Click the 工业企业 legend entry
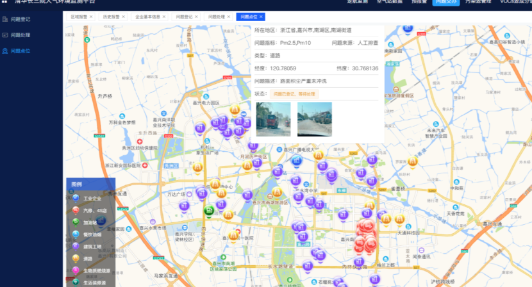Image resolution: width=532 pixels, height=287 pixels. point(92,198)
